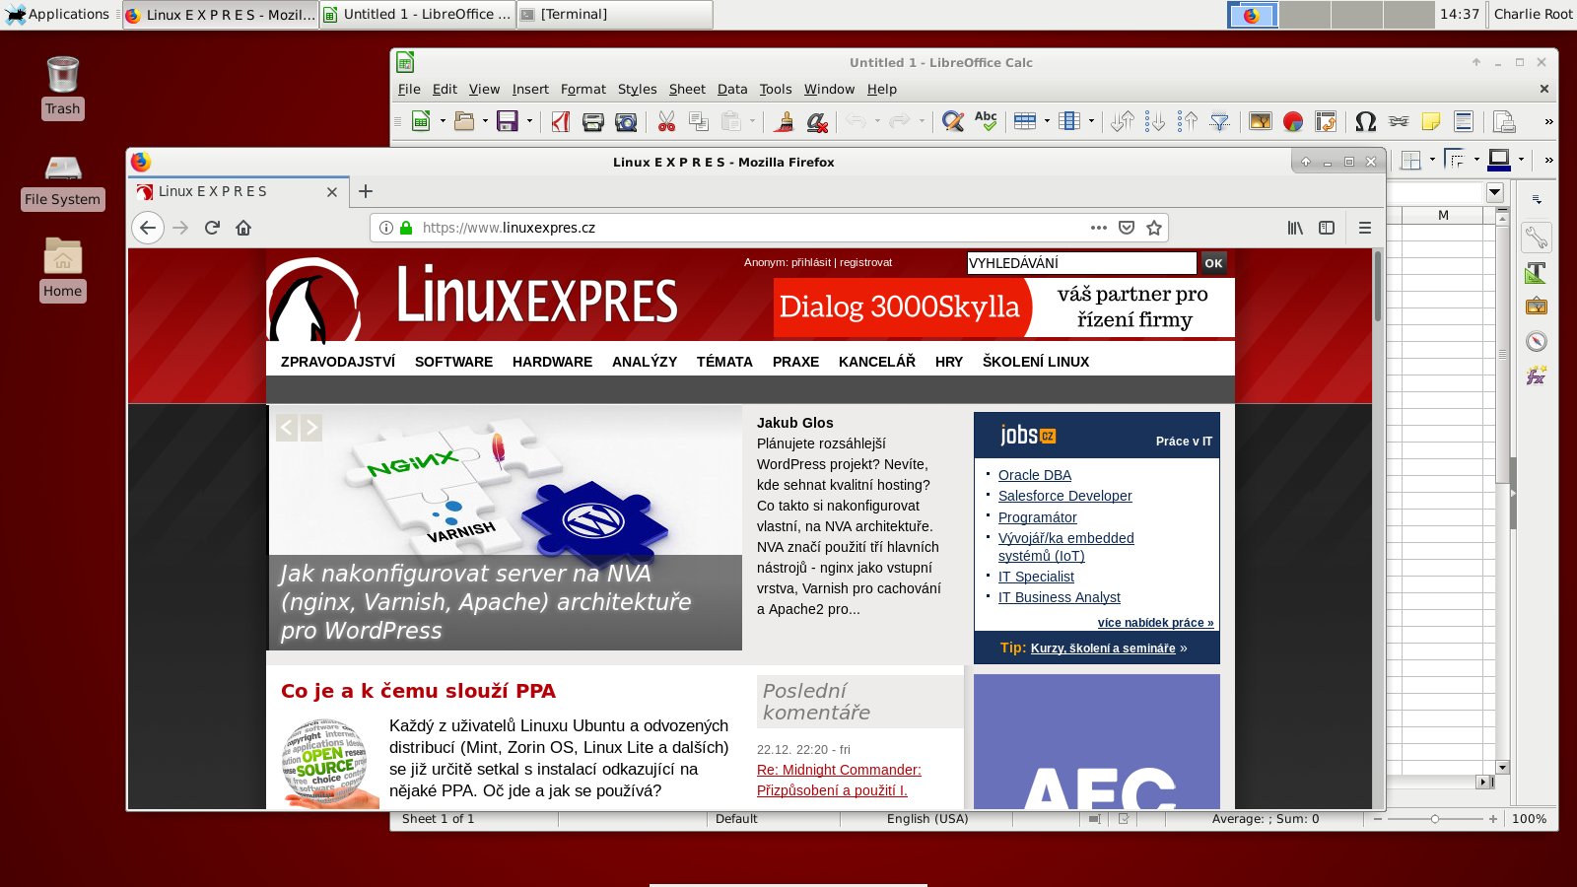
Task: Insert Image via the Calc toolbar icon
Action: [1261, 121]
